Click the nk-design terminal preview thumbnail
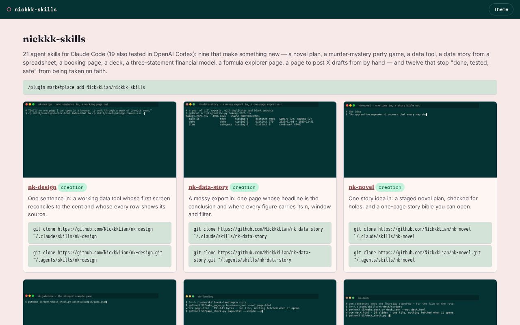This screenshot has height=325, width=520. [100, 140]
